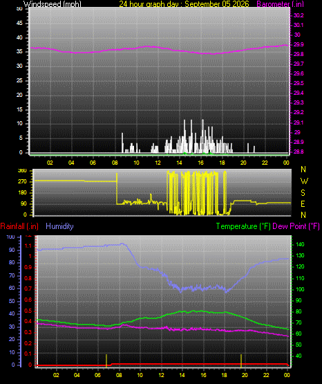Click the '20' hour label under the humidity graph
Screen dimensions: 322x384
(245, 375)
